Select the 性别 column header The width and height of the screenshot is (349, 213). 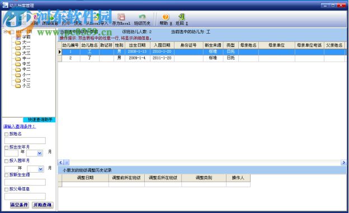(119, 45)
